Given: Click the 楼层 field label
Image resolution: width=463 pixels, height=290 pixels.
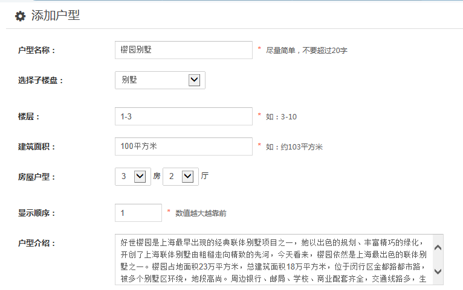Looking at the screenshot, I should (29, 116).
